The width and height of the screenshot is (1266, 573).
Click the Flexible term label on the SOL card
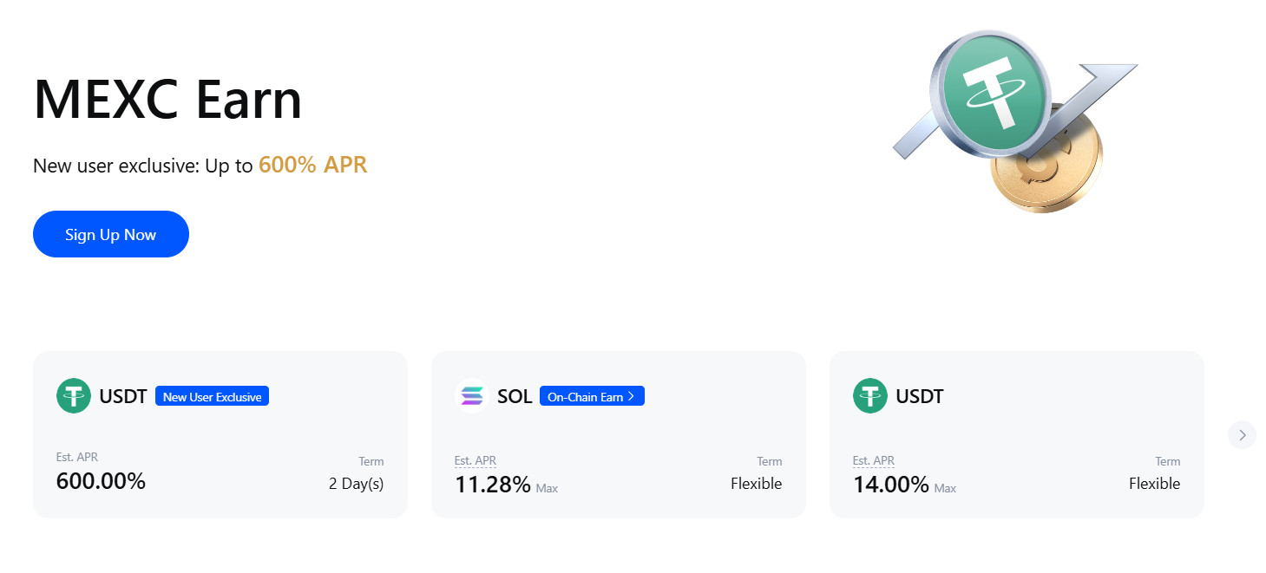756,483
